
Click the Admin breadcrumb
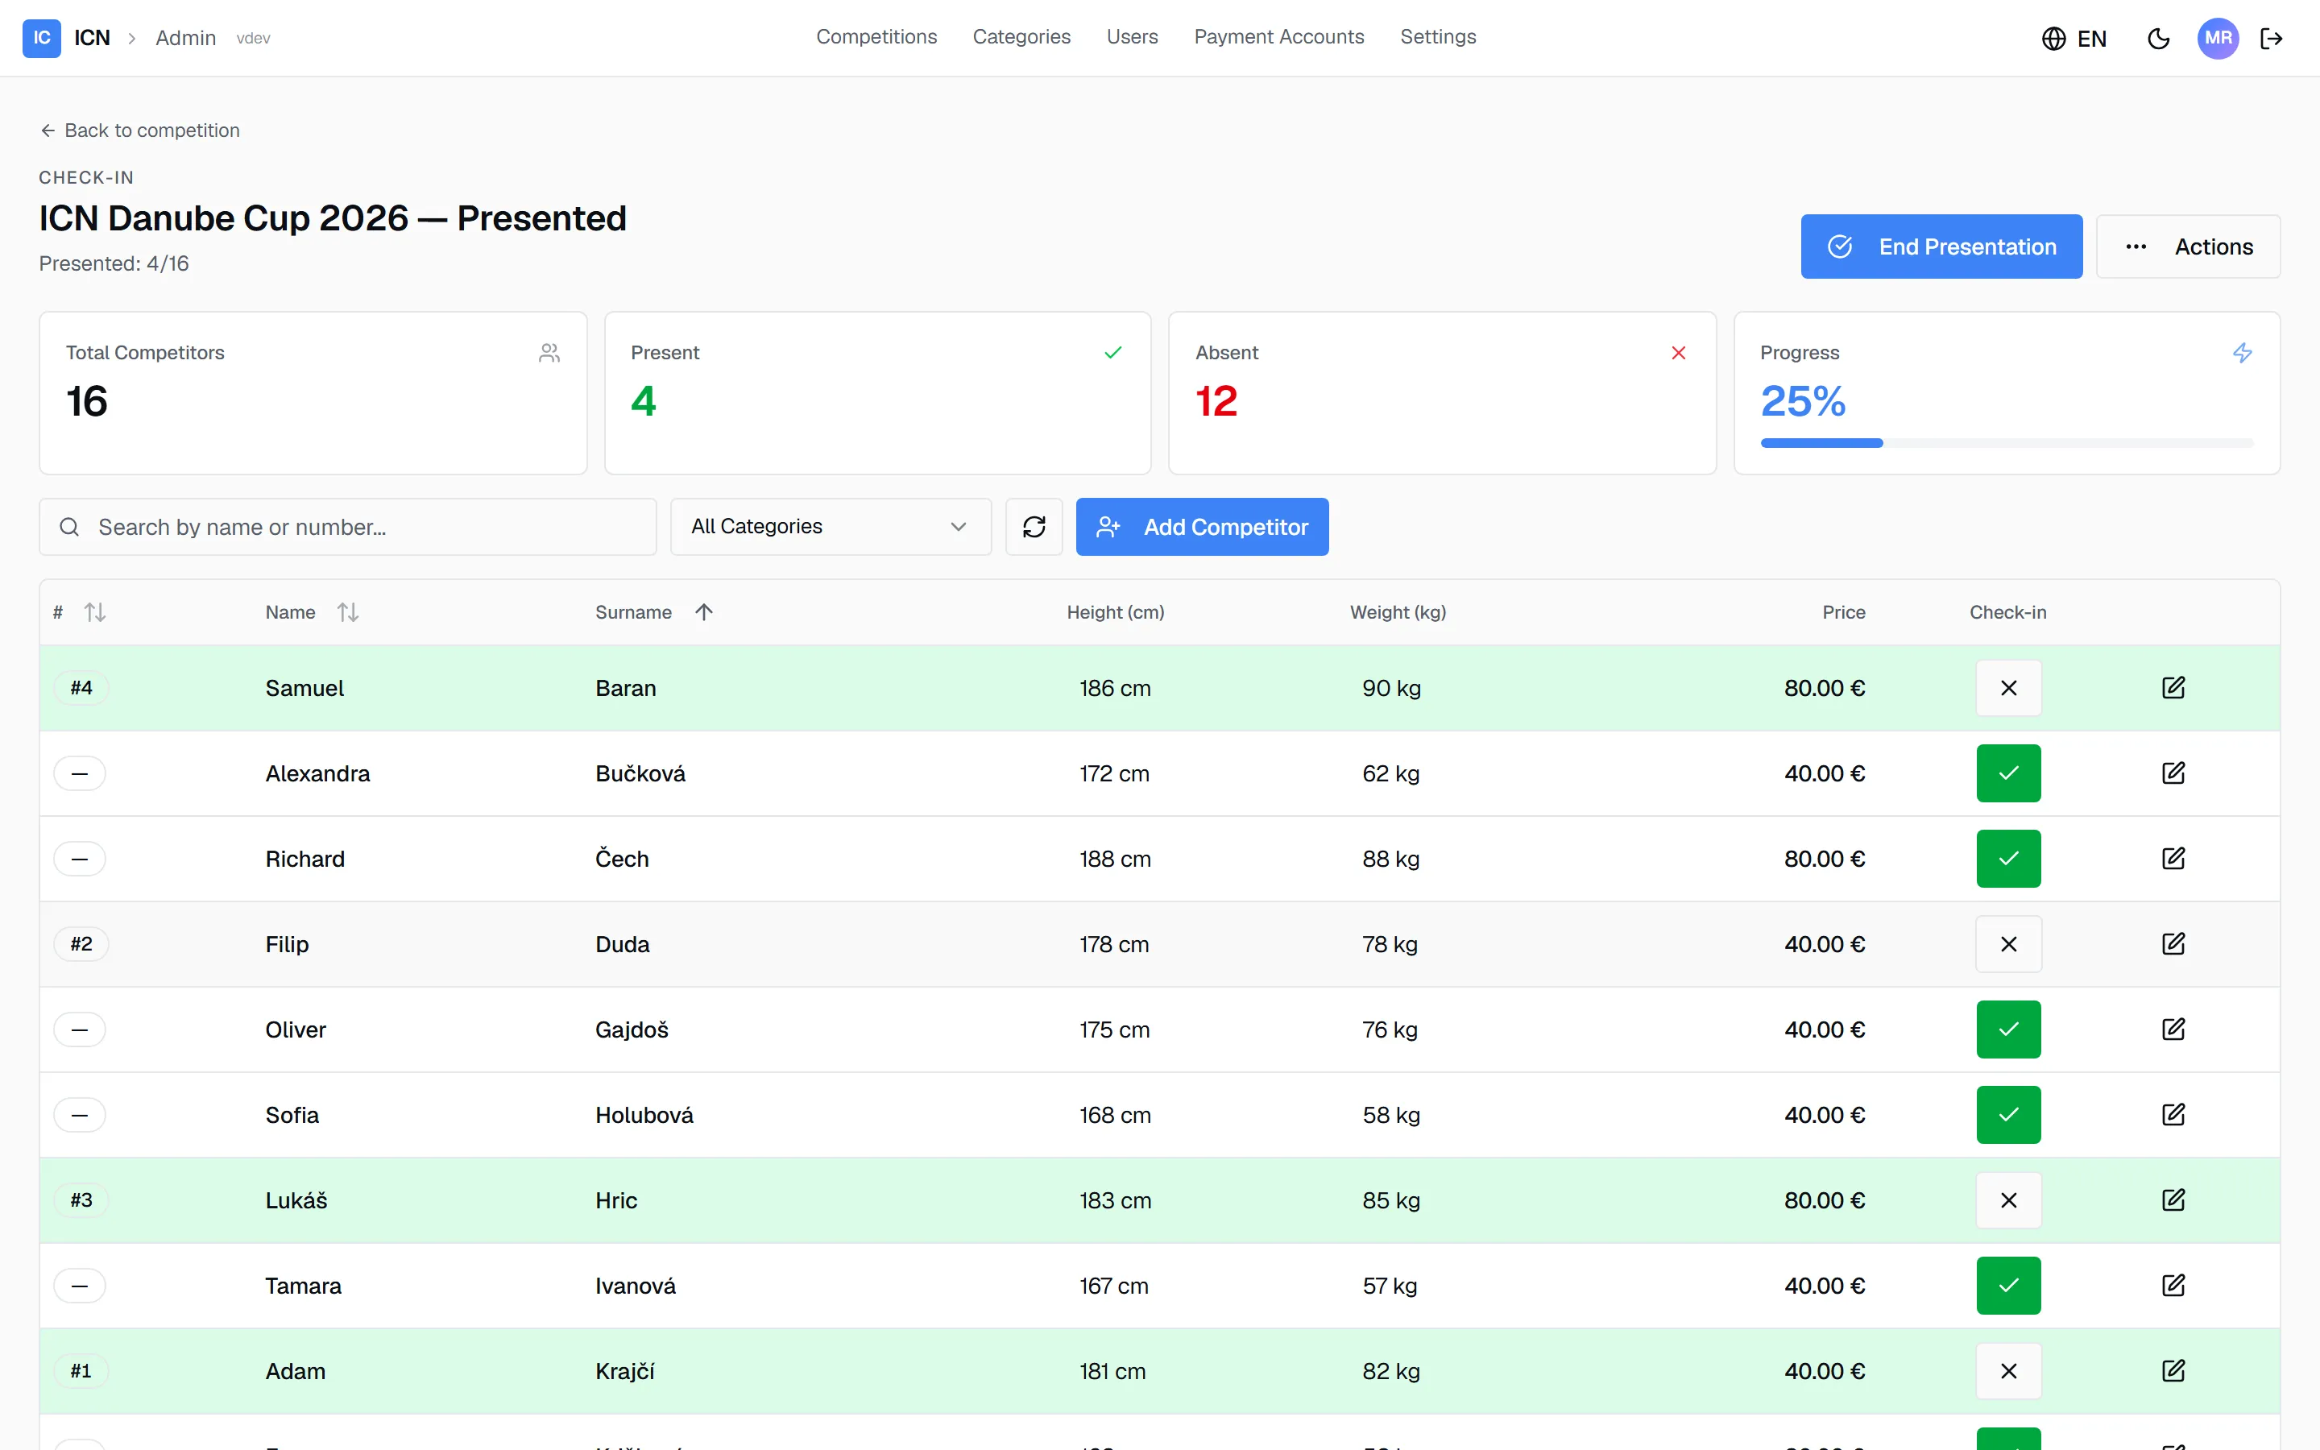coord(186,39)
